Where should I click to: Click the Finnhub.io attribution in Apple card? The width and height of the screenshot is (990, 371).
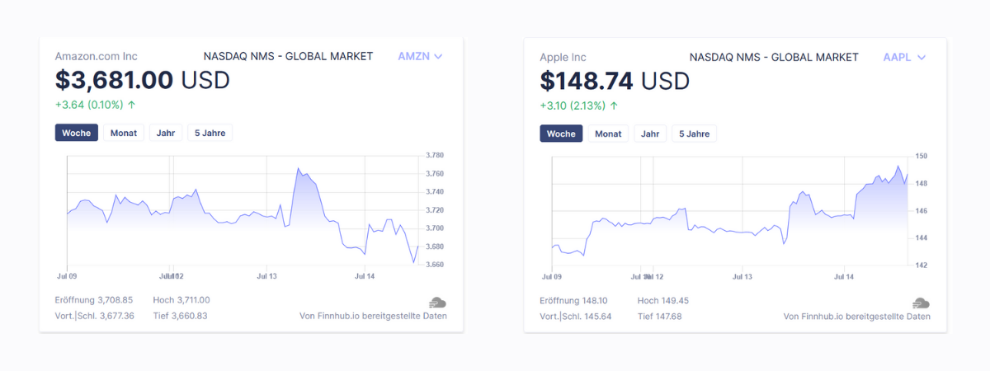(856, 317)
